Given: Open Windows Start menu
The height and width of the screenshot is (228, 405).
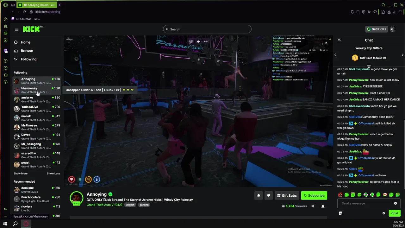Looking at the screenshot, I should point(5,224).
